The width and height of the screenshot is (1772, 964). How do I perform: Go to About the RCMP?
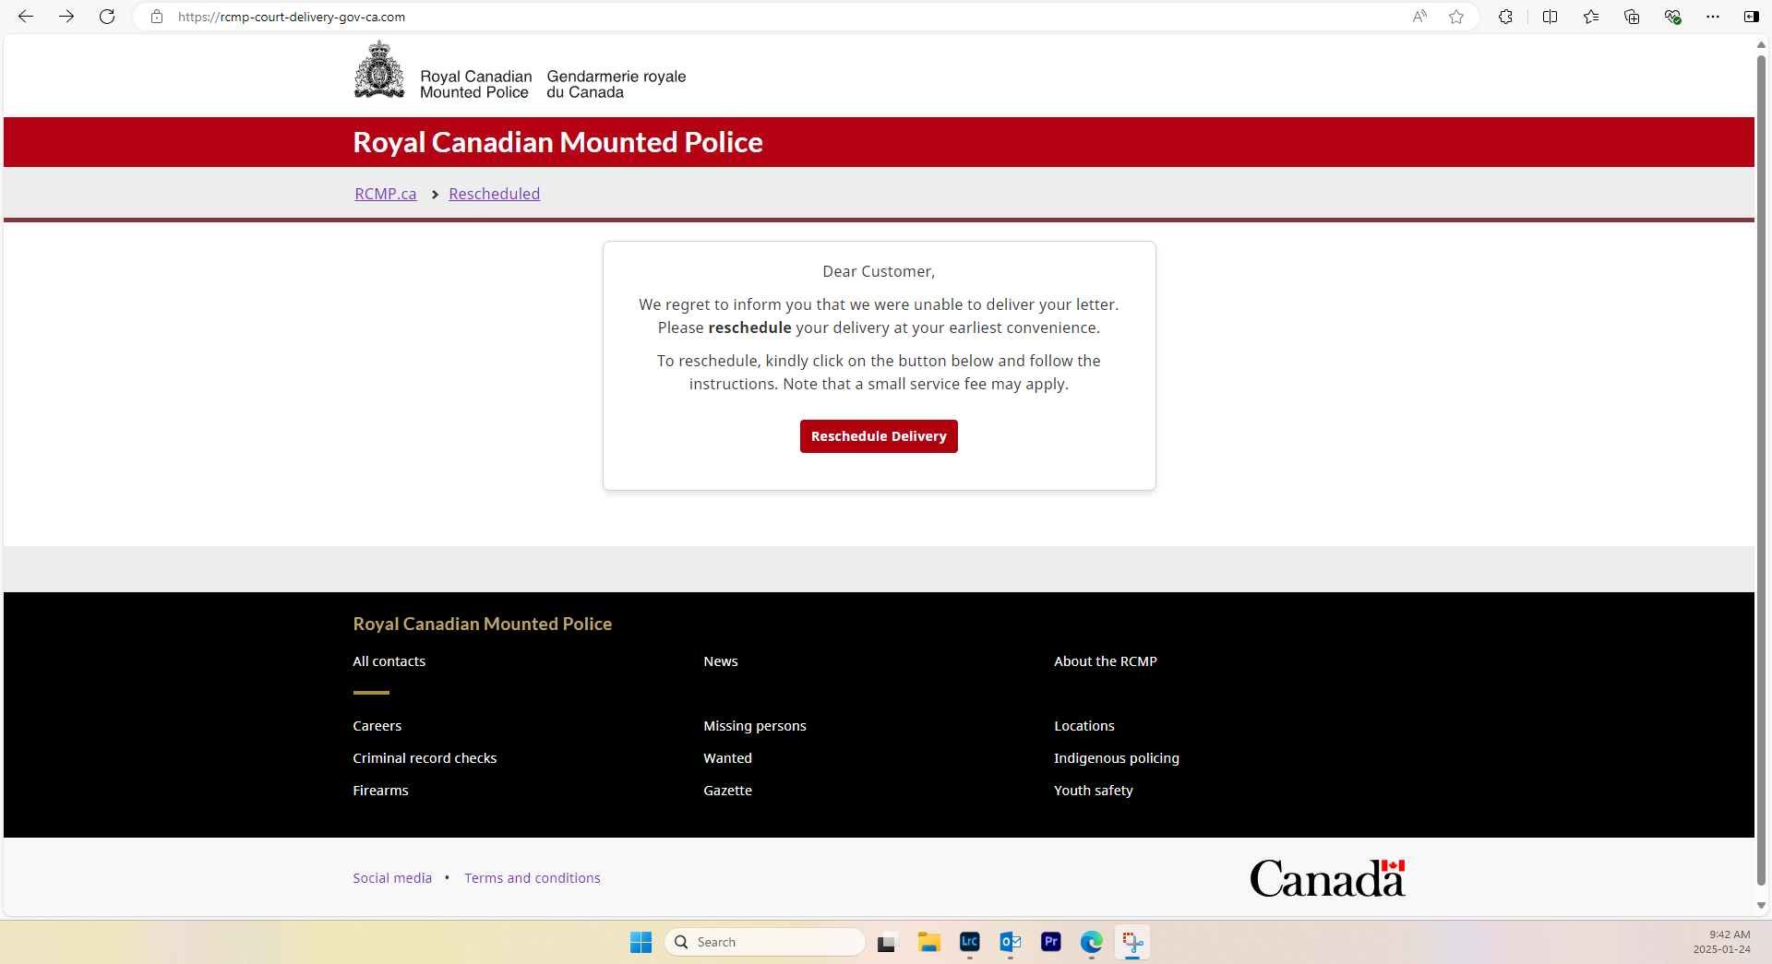1106,661
